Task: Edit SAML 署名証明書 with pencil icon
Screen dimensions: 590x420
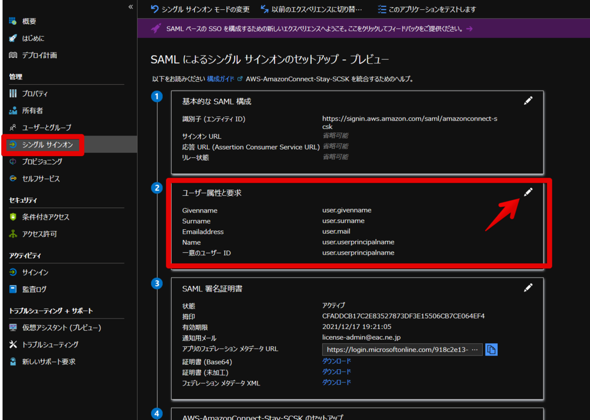Action: click(x=528, y=287)
